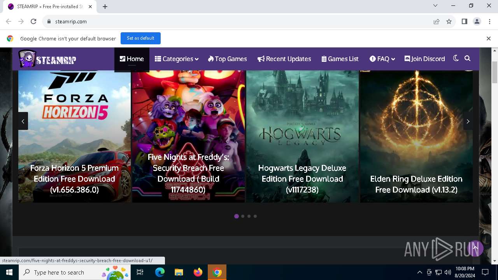Open the Home menu item
This screenshot has height=280, width=498.
point(132,59)
